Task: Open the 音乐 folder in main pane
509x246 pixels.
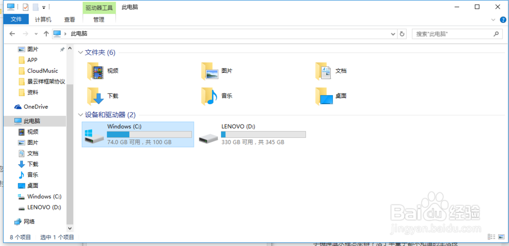Action: pos(216,96)
